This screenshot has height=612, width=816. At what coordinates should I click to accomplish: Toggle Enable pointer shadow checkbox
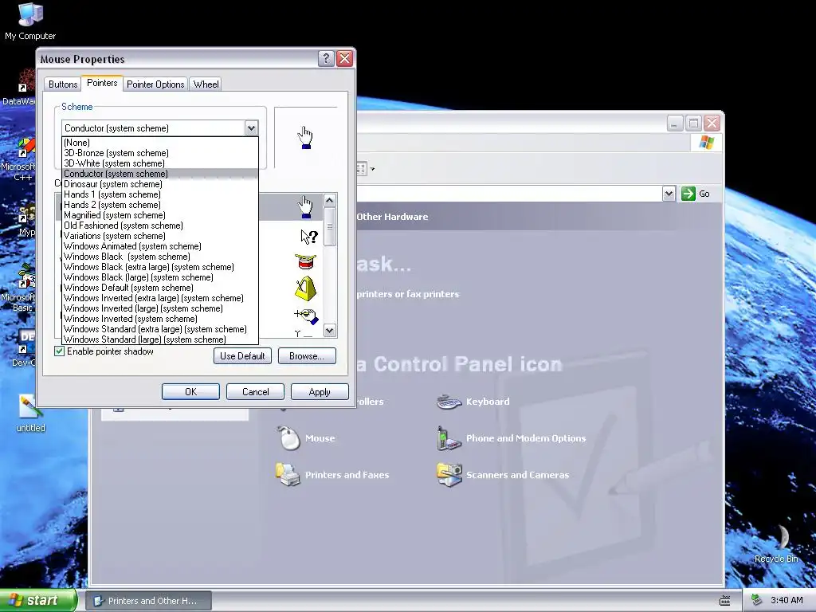click(x=59, y=351)
